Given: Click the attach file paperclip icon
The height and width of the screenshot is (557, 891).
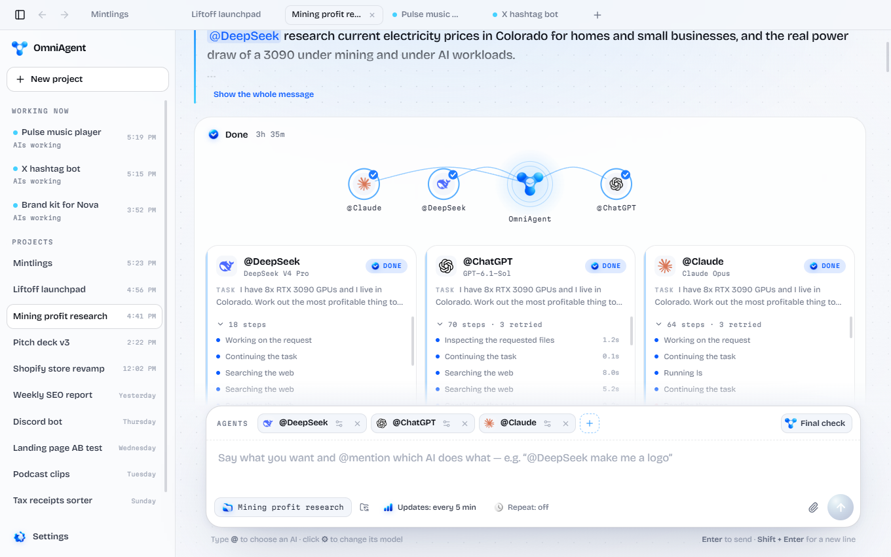Looking at the screenshot, I should [813, 507].
